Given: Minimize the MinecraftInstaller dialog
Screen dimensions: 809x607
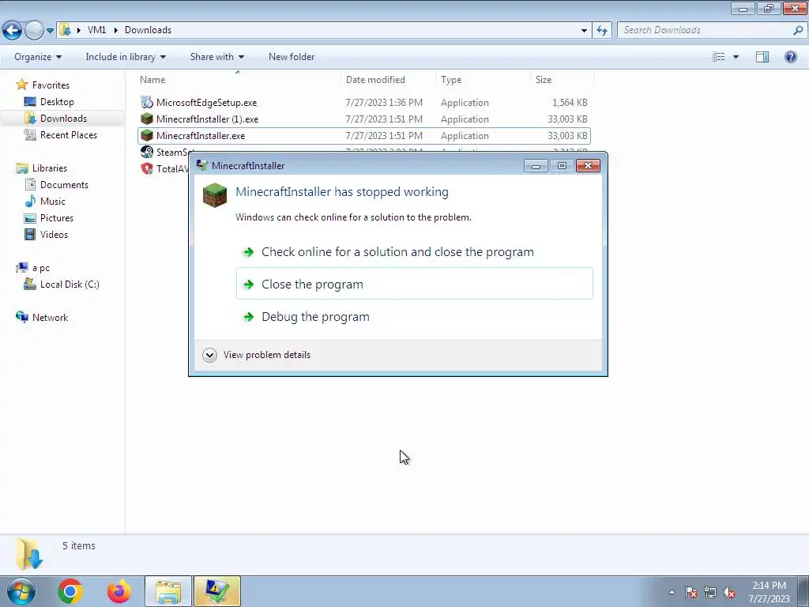Looking at the screenshot, I should [536, 166].
